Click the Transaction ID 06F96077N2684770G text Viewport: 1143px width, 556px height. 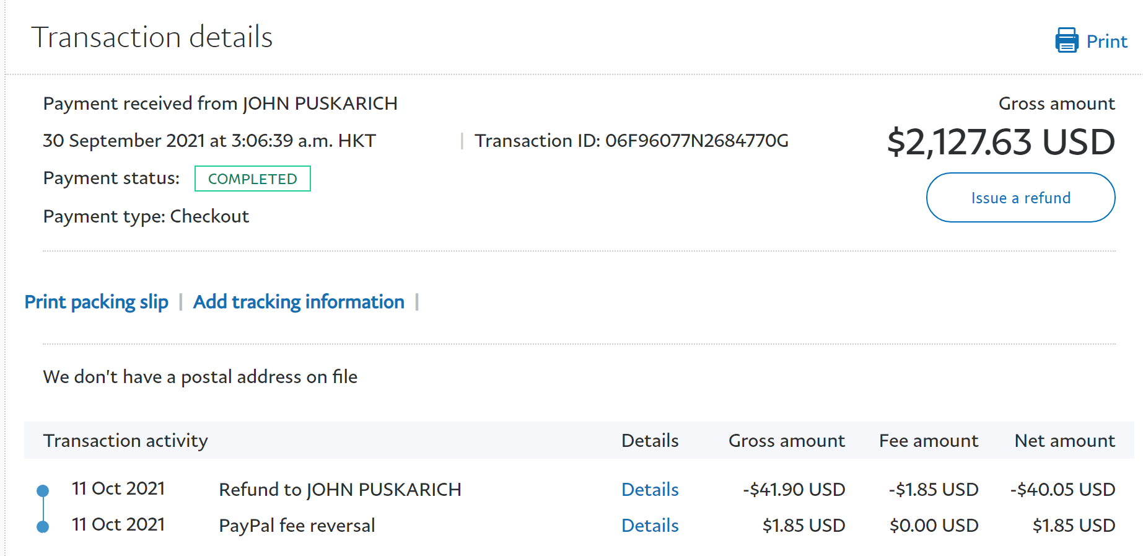point(631,141)
